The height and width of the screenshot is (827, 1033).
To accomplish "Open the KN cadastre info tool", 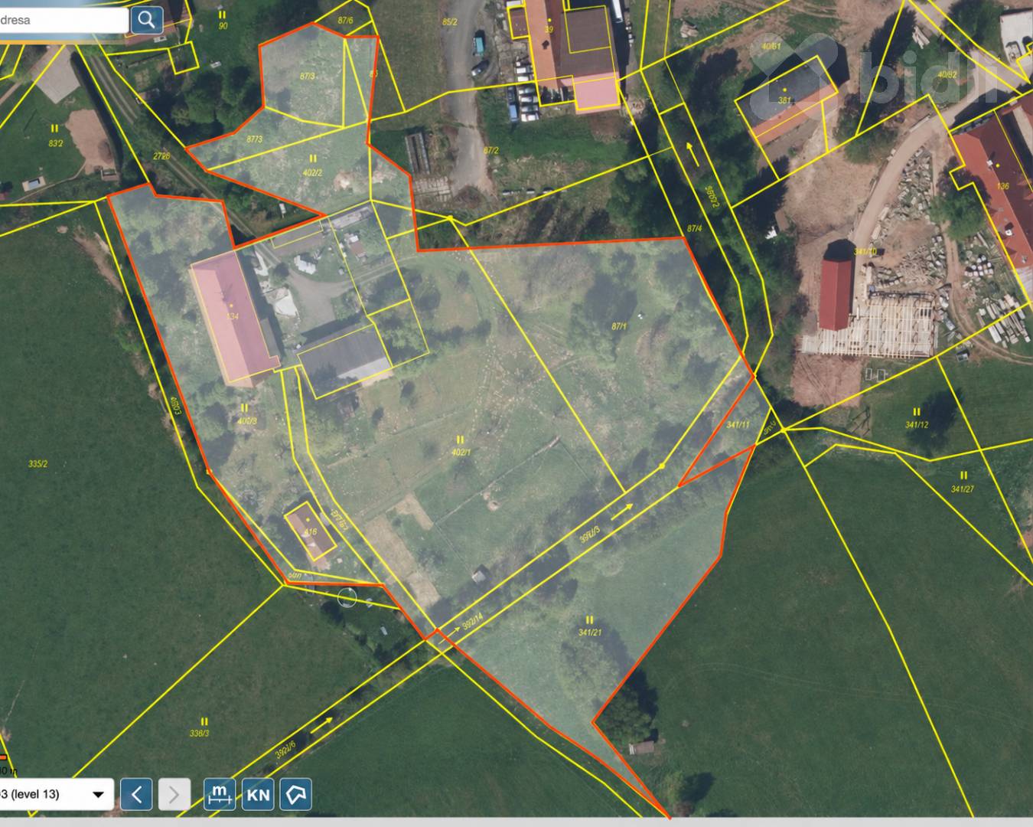I will tap(258, 795).
